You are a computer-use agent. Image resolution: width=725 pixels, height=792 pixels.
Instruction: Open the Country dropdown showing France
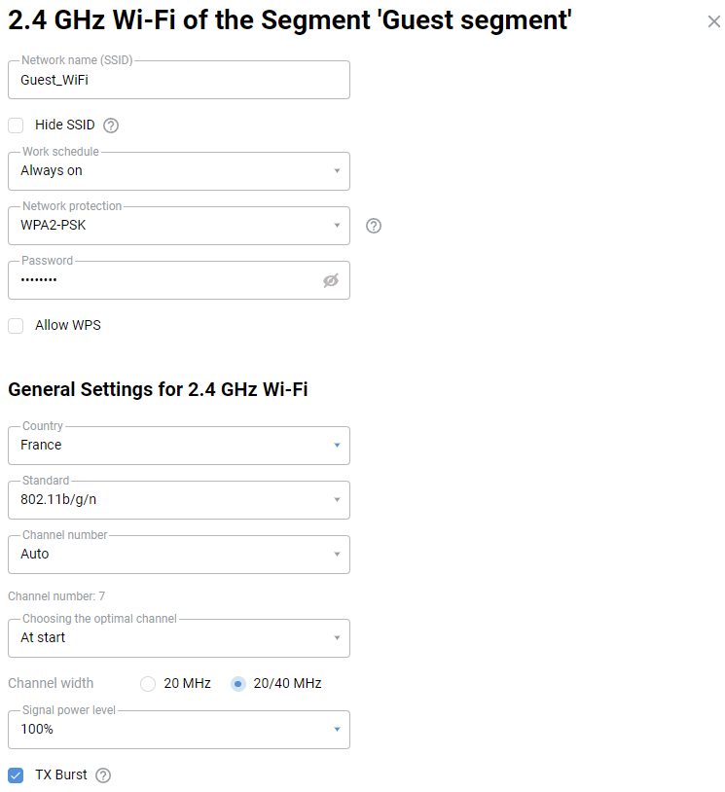click(179, 446)
